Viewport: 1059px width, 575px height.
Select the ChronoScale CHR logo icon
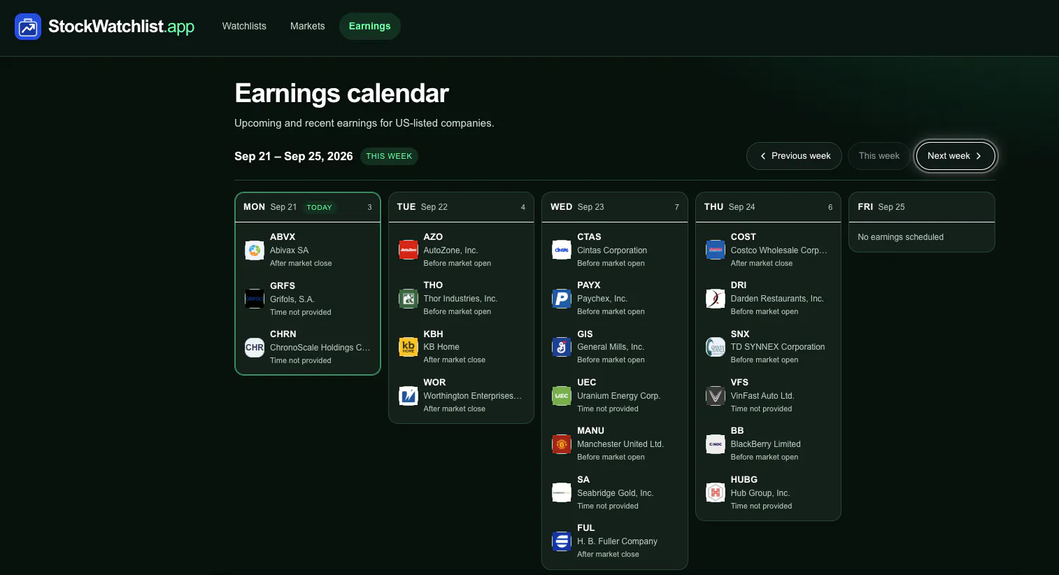[255, 347]
